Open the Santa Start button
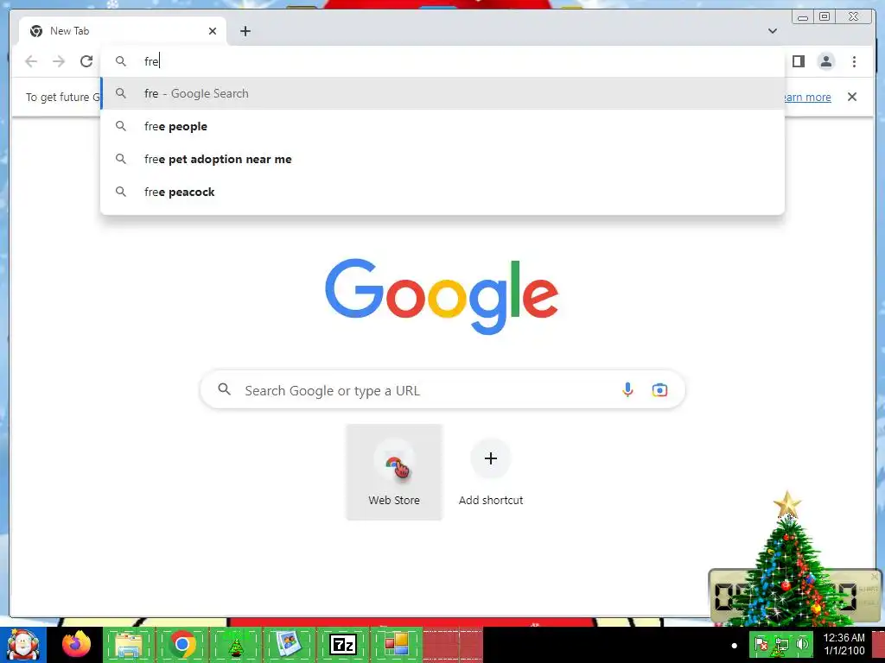The image size is (885, 663). (23, 645)
